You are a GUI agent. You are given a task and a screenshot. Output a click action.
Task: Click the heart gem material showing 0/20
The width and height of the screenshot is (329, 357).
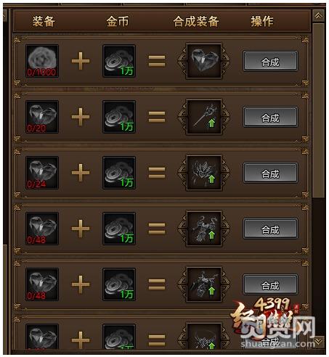coord(42,117)
